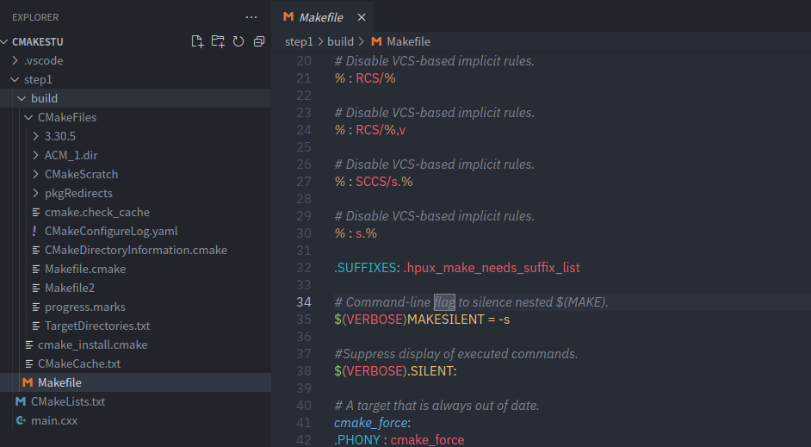Collapse the CMakeFiles folder
811x447 pixels.
click(x=66, y=117)
